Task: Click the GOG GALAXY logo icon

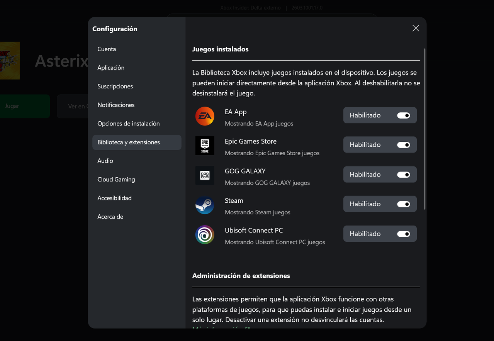Action: coord(205,175)
